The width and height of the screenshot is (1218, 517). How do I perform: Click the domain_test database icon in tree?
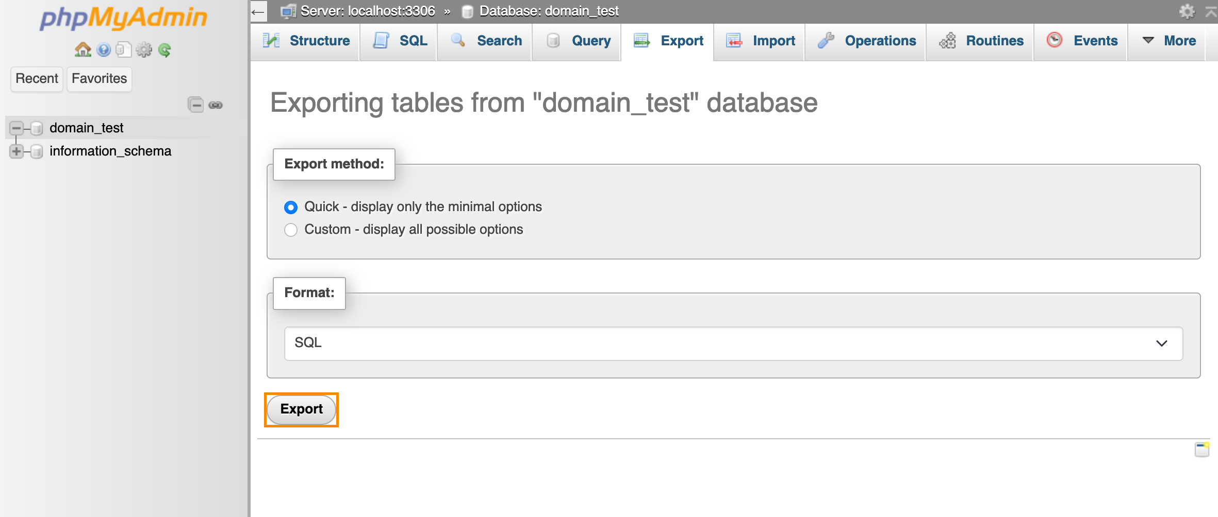pyautogui.click(x=37, y=128)
